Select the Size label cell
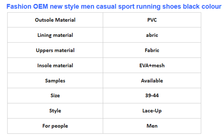224x137 pixels. pos(55,96)
